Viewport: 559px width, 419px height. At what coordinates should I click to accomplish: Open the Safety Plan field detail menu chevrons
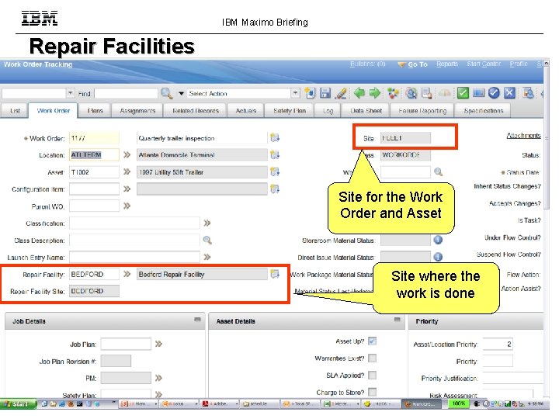click(x=158, y=394)
